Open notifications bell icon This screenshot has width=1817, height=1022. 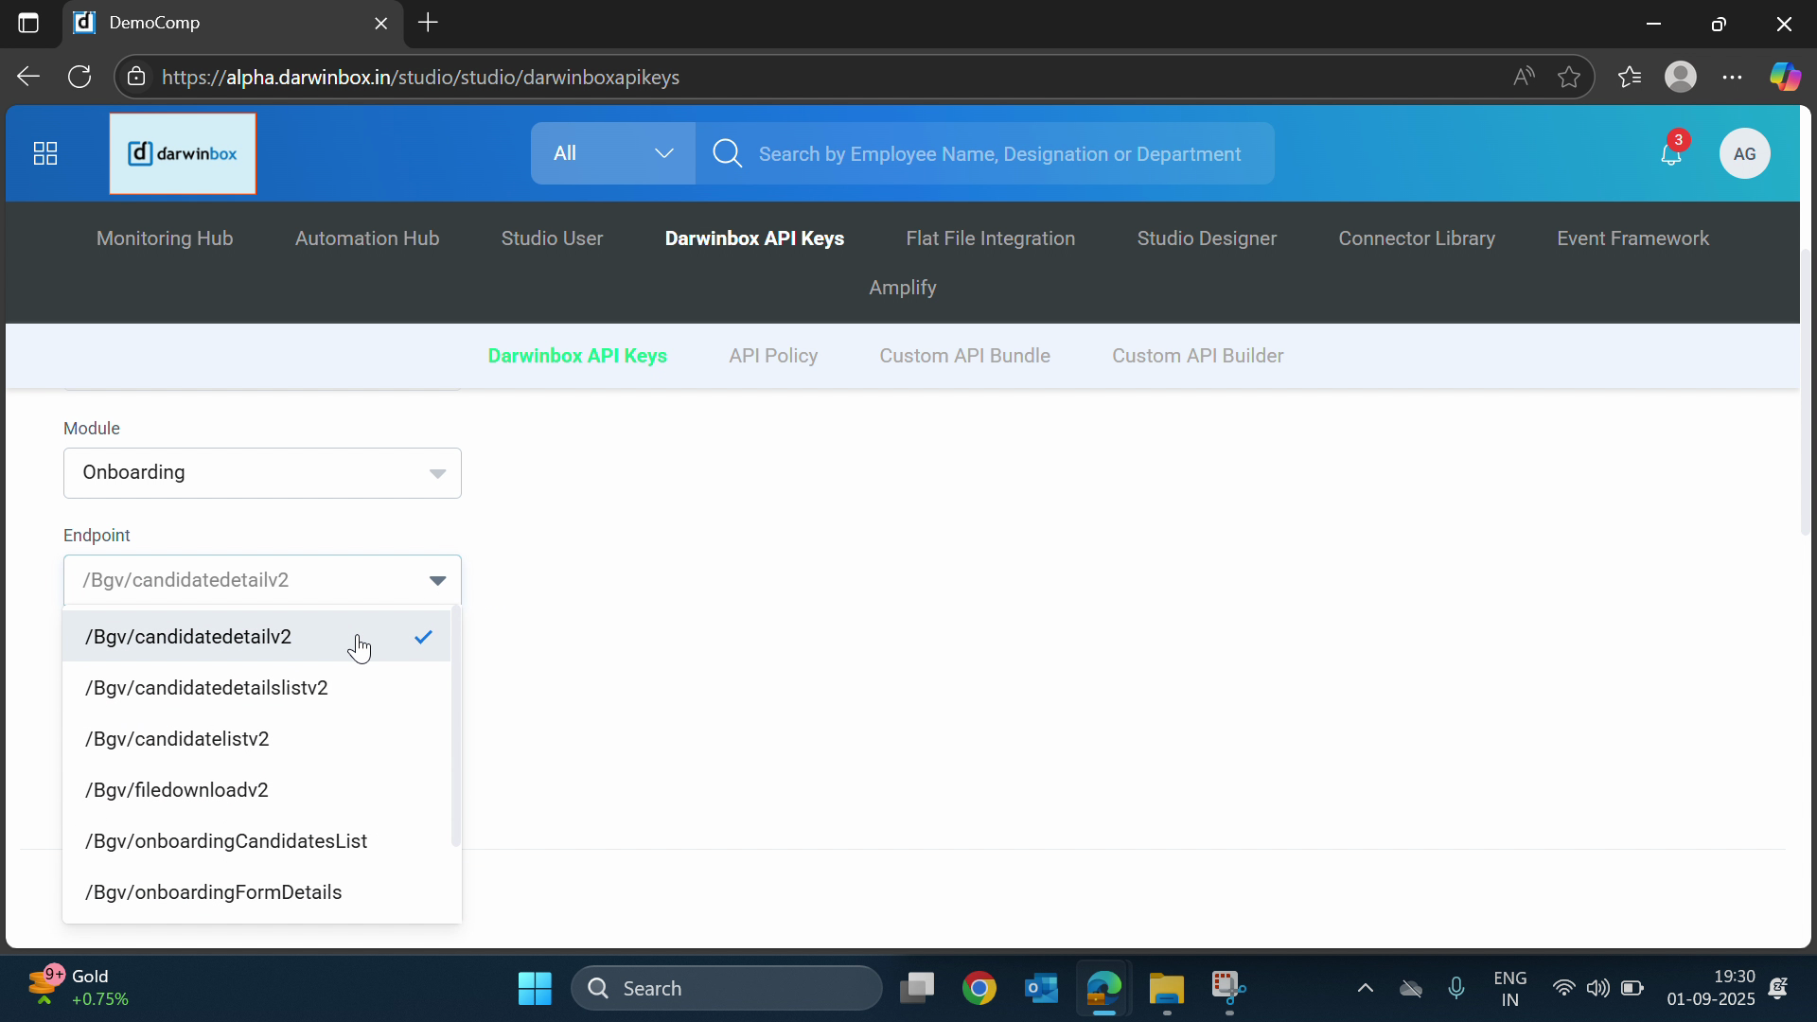pyautogui.click(x=1670, y=154)
